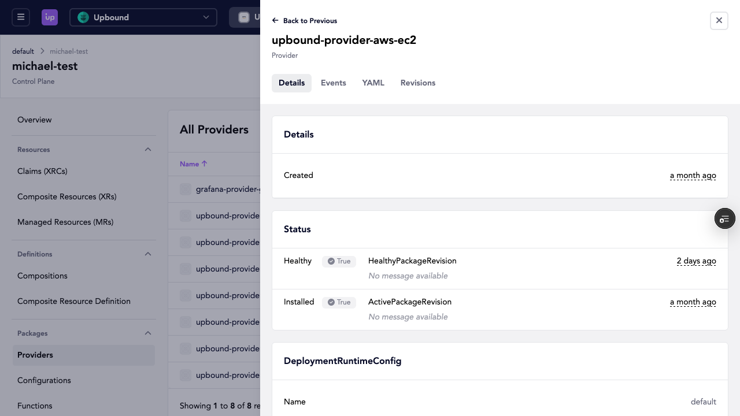Click the control plane icon in the top bar
This screenshot has width=740, height=416.
click(x=243, y=17)
